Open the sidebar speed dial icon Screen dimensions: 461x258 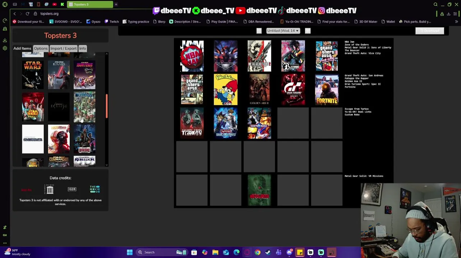[x=5, y=21]
